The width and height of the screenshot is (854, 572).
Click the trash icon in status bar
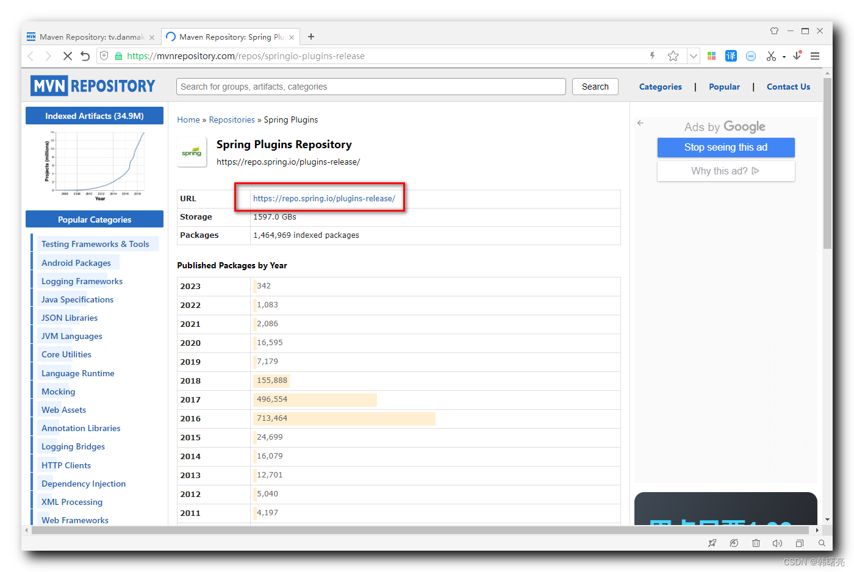(x=756, y=543)
